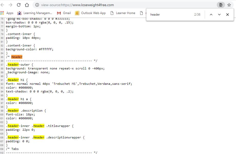
Task: Click the '/* Tabs' comment line
Action: 12,149
